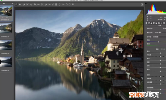Screen dimensions: 166x100
Task: Adjust the tint slider
Action: point(156,46)
